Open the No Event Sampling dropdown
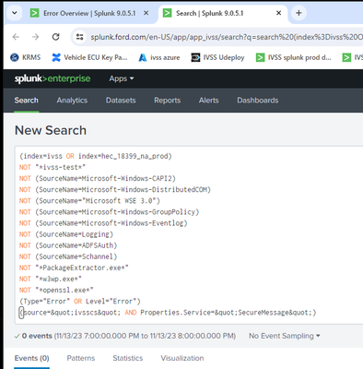 285,336
